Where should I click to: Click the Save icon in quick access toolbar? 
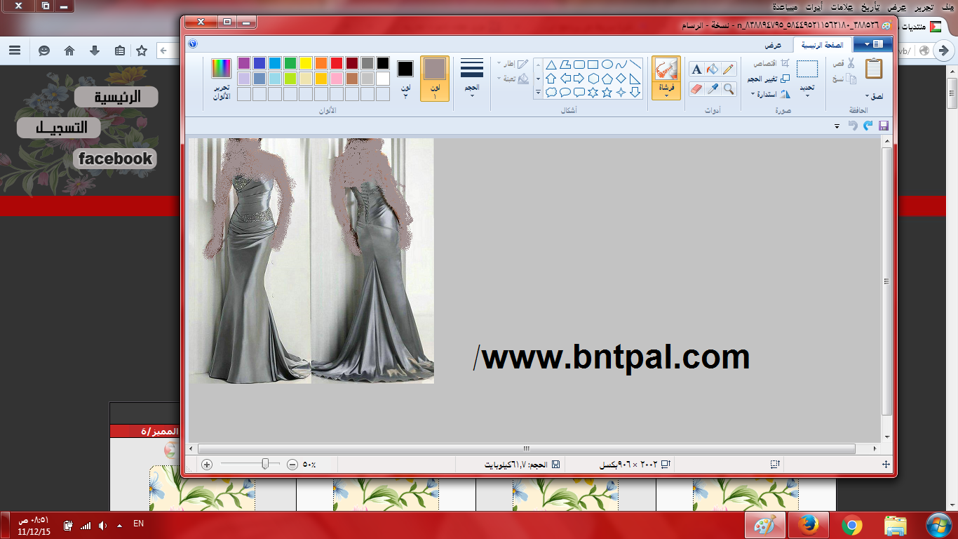click(883, 126)
